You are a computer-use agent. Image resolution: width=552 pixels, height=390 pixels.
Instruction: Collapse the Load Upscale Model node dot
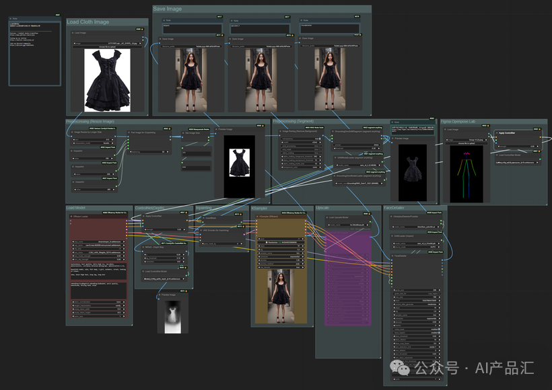coord(326,217)
